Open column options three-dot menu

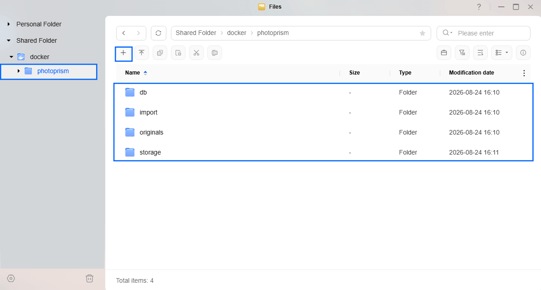click(x=524, y=73)
